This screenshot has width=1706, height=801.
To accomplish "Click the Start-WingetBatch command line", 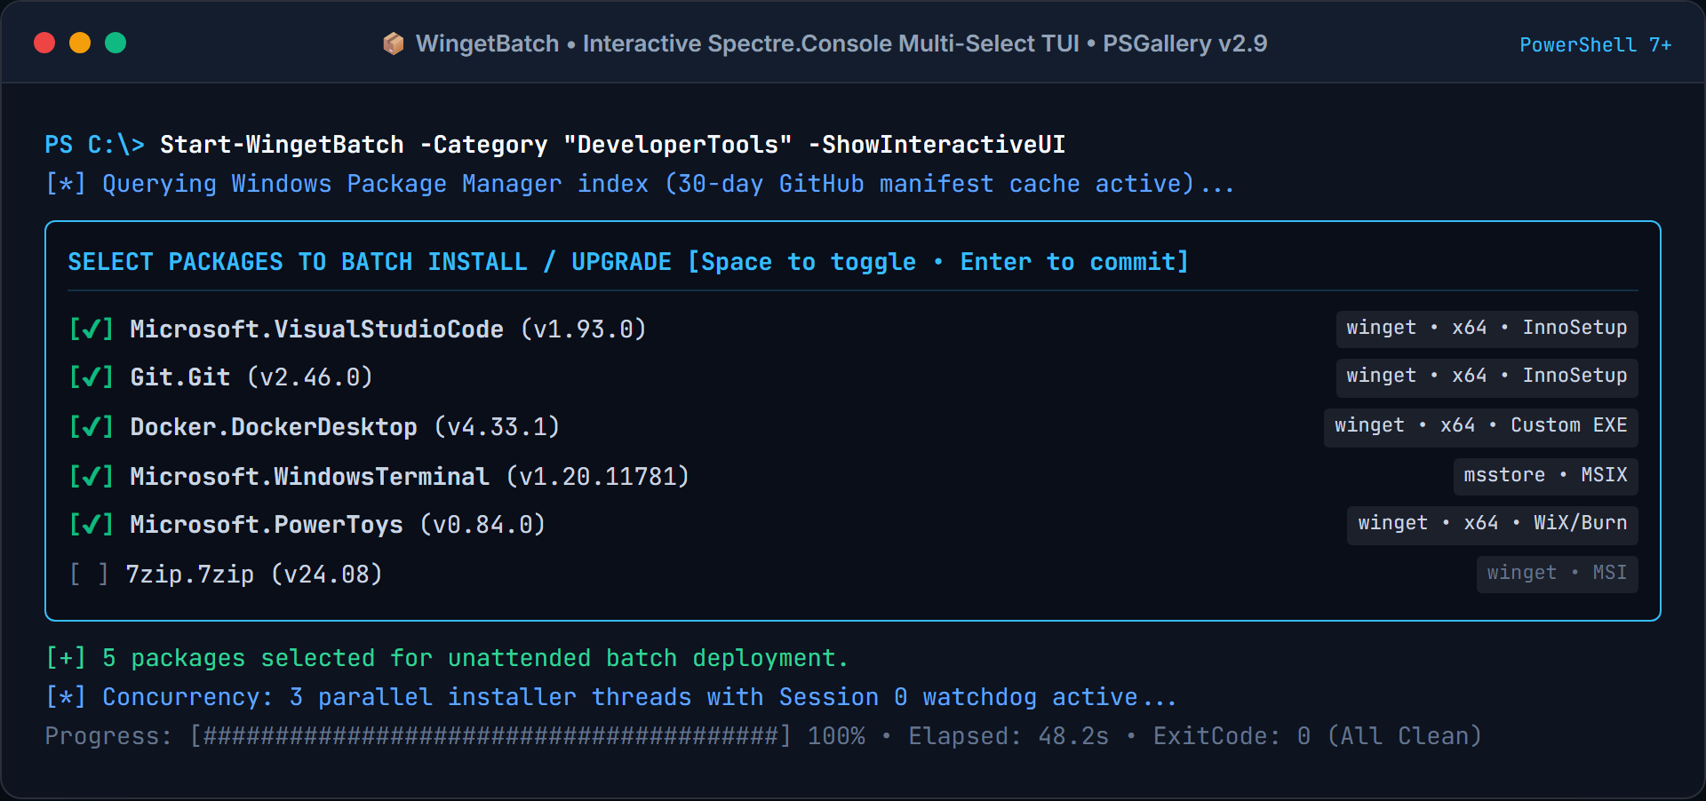I will 612,145.
